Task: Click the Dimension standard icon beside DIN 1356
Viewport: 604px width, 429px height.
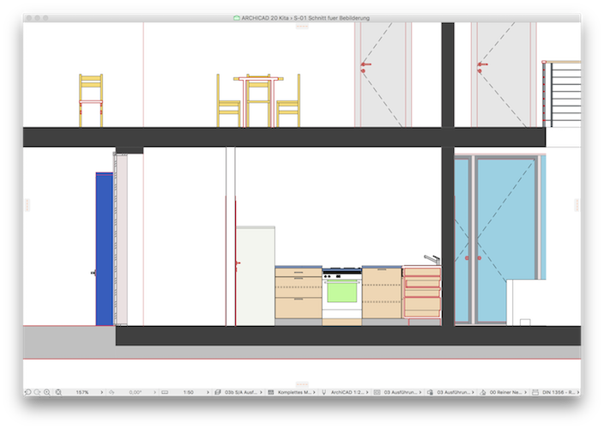Action: pos(535,392)
